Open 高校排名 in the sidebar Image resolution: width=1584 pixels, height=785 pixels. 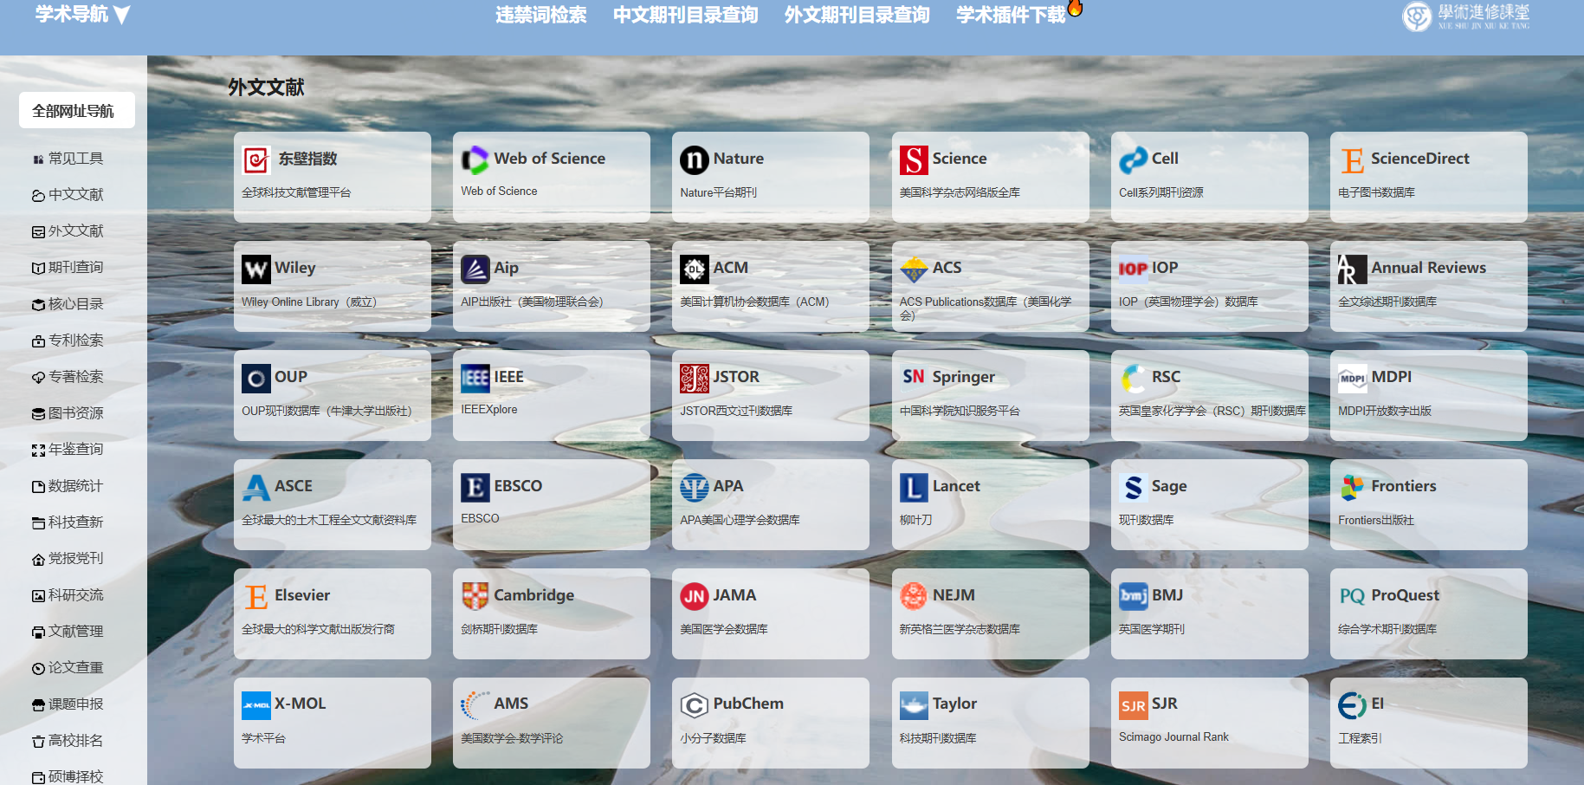click(68, 741)
